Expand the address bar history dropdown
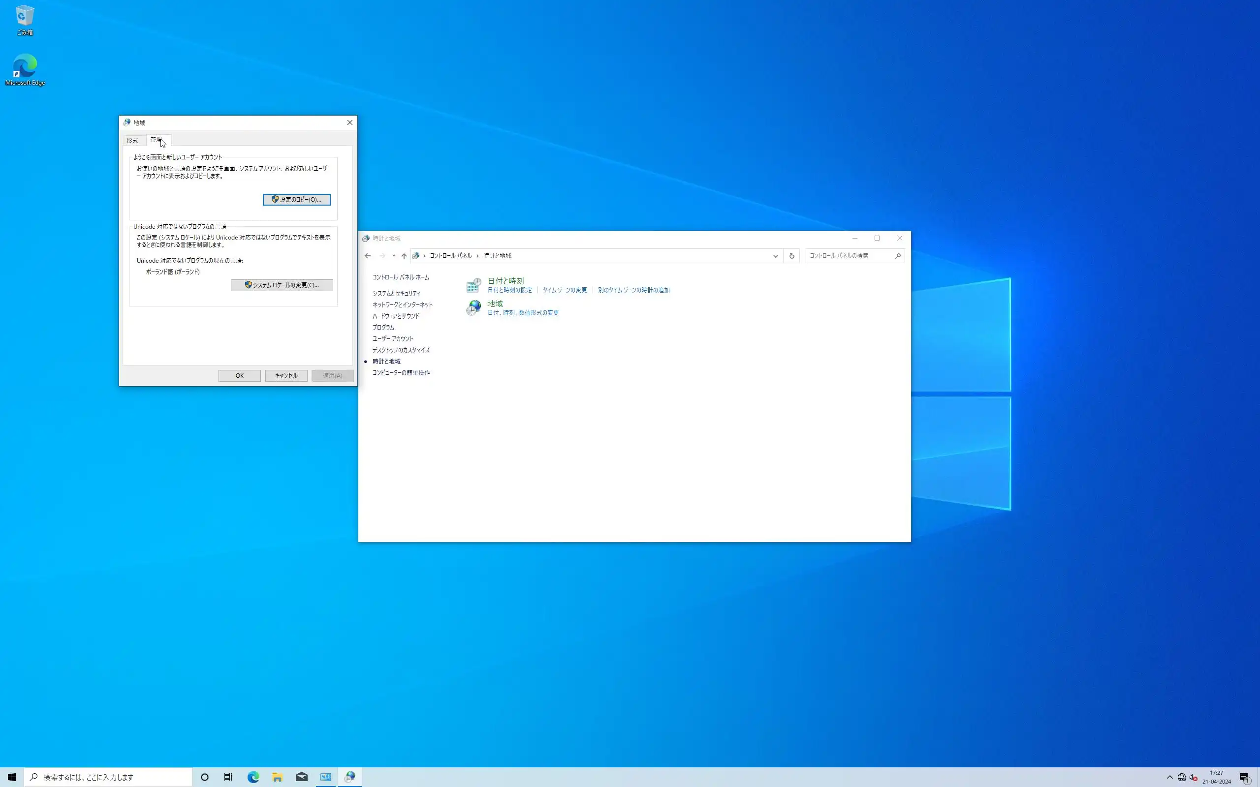Screen dimensions: 1260x787 click(x=775, y=256)
